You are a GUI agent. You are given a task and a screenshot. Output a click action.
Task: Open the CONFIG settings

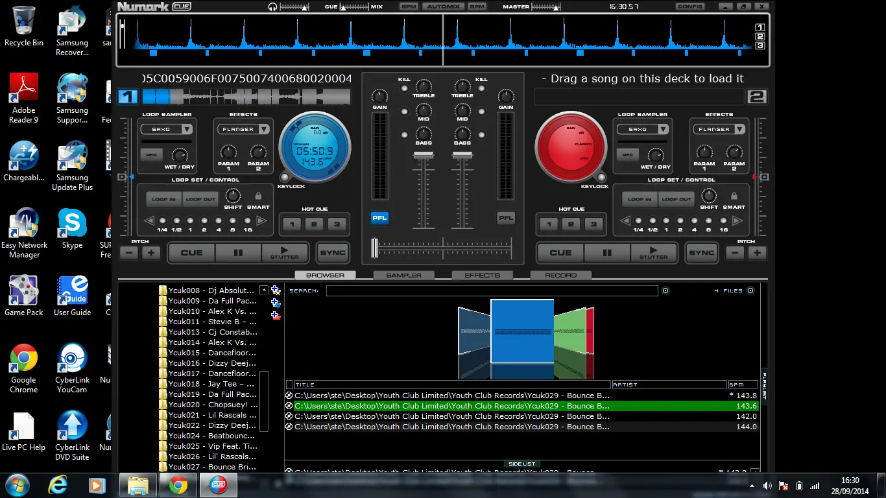(690, 6)
